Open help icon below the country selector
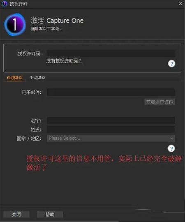The width and height of the screenshot is (185, 222). pyautogui.click(x=171, y=148)
